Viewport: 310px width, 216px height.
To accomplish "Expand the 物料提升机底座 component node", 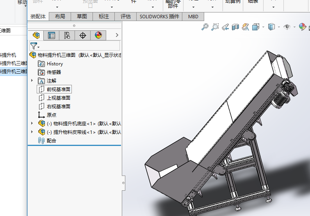I will tap(32, 123).
